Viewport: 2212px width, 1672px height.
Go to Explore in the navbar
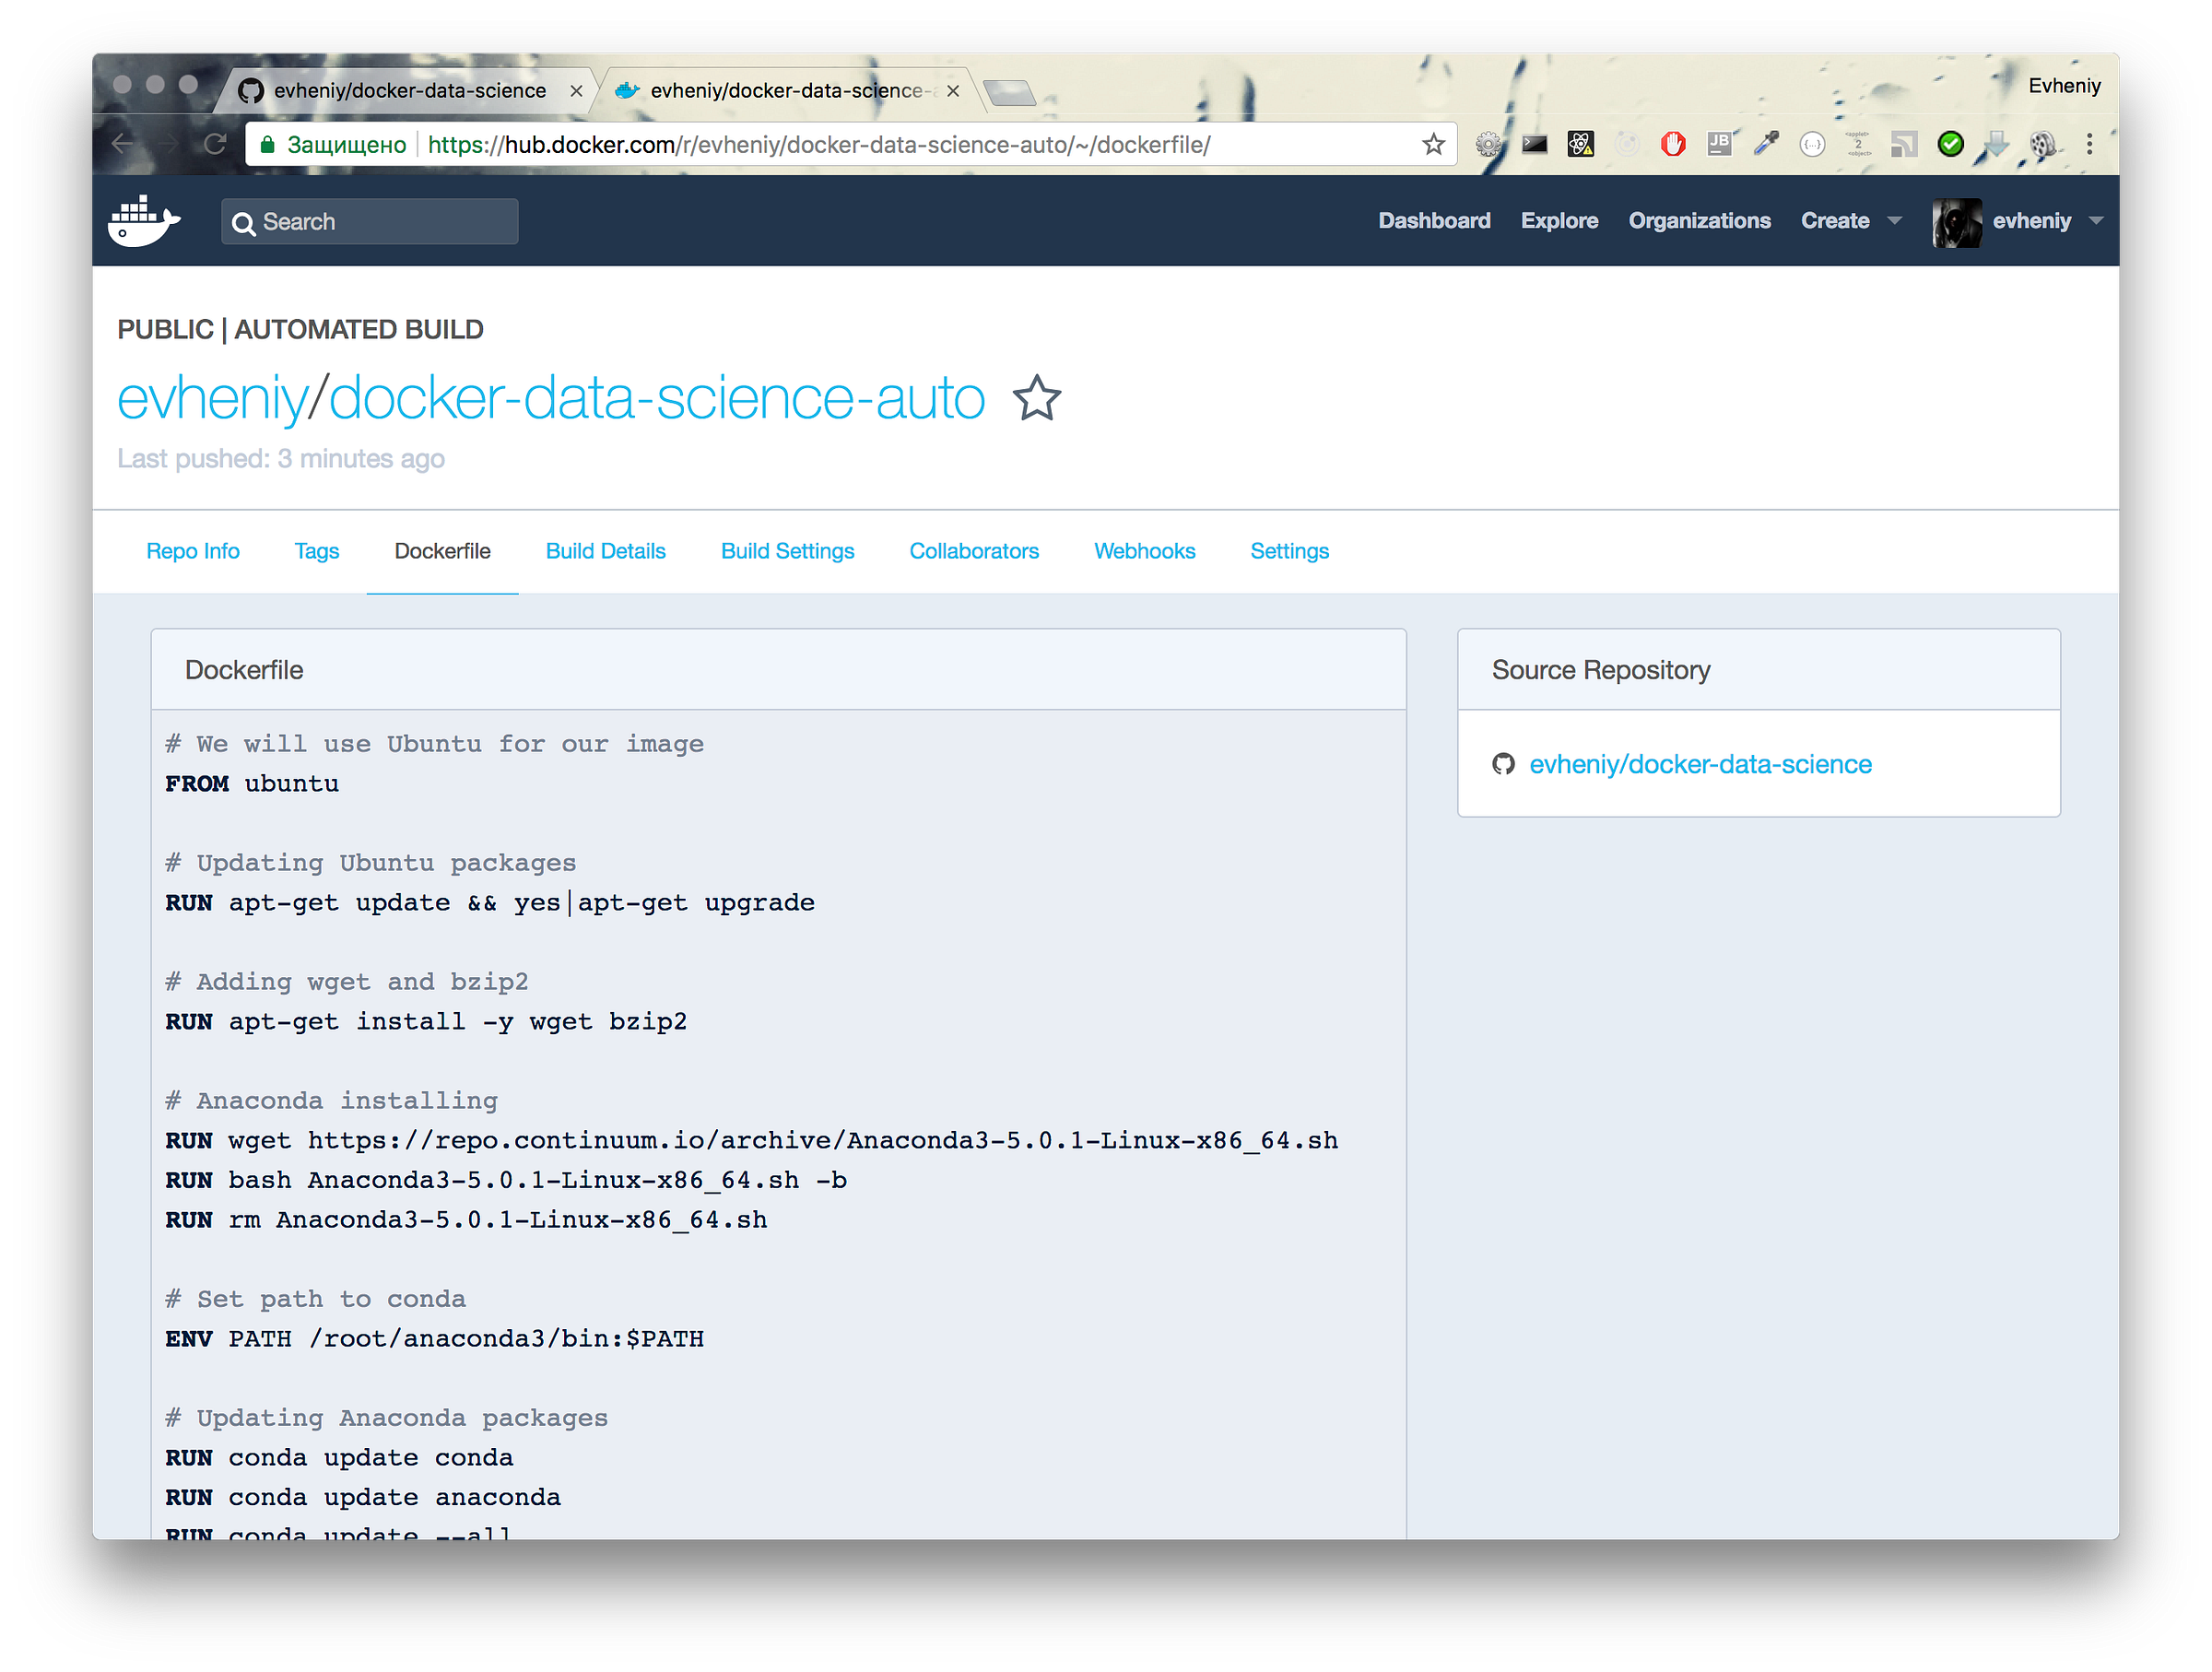(x=1559, y=221)
